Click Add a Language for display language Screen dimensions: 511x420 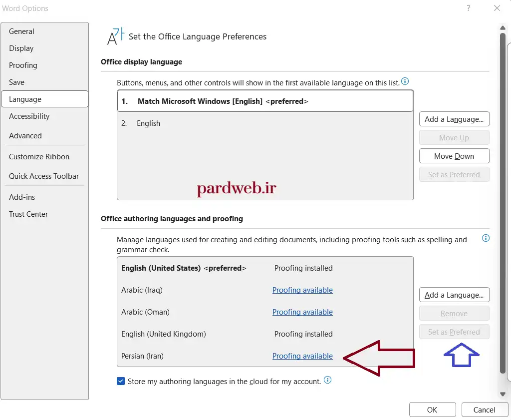pyautogui.click(x=454, y=119)
